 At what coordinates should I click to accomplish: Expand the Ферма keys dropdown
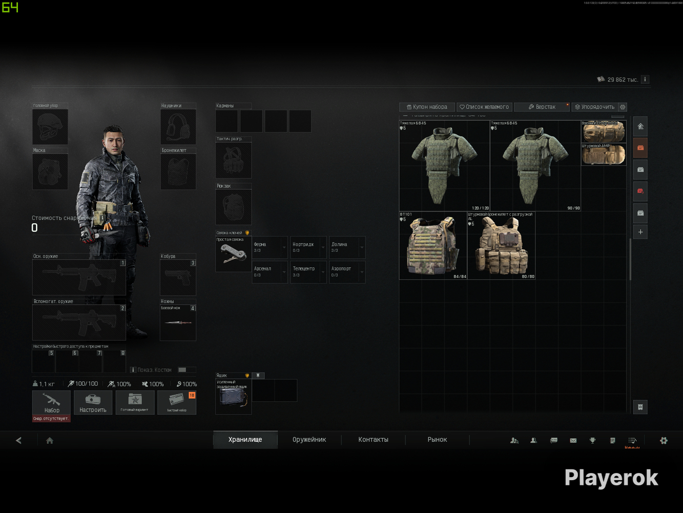[x=284, y=248]
